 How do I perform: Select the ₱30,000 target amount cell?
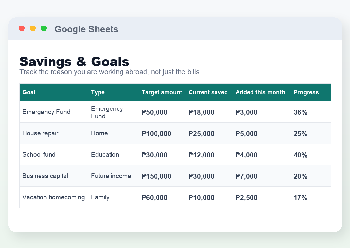point(162,155)
